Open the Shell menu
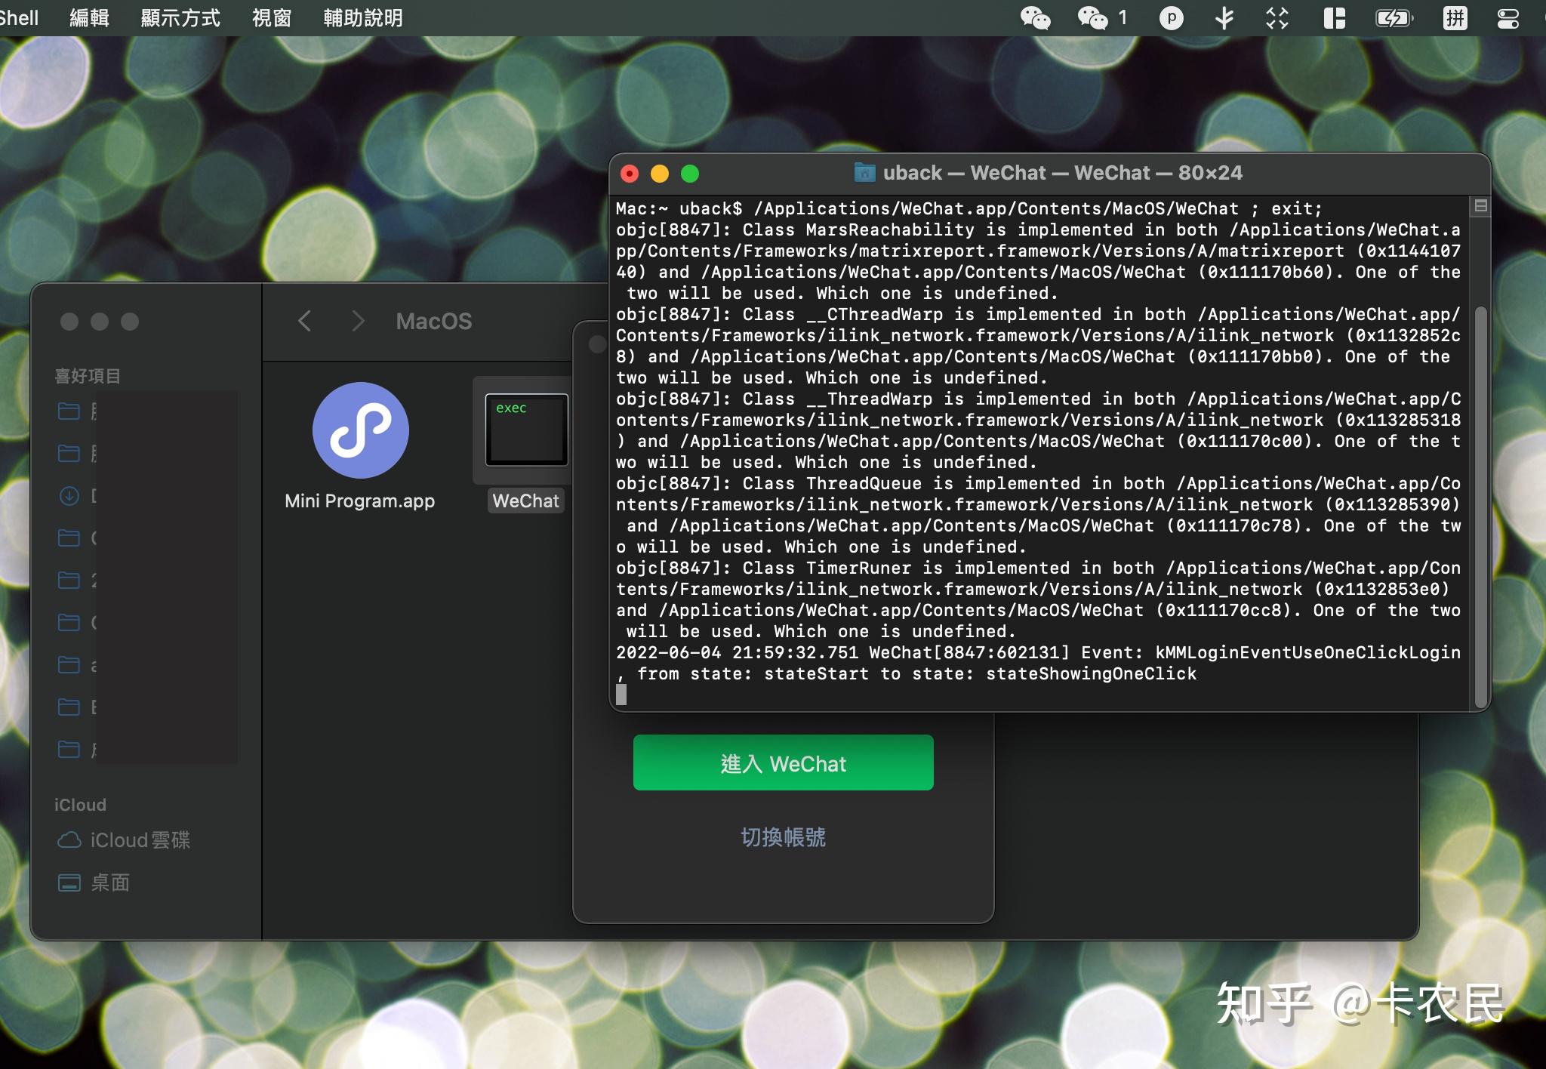This screenshot has height=1069, width=1546. pyautogui.click(x=19, y=17)
